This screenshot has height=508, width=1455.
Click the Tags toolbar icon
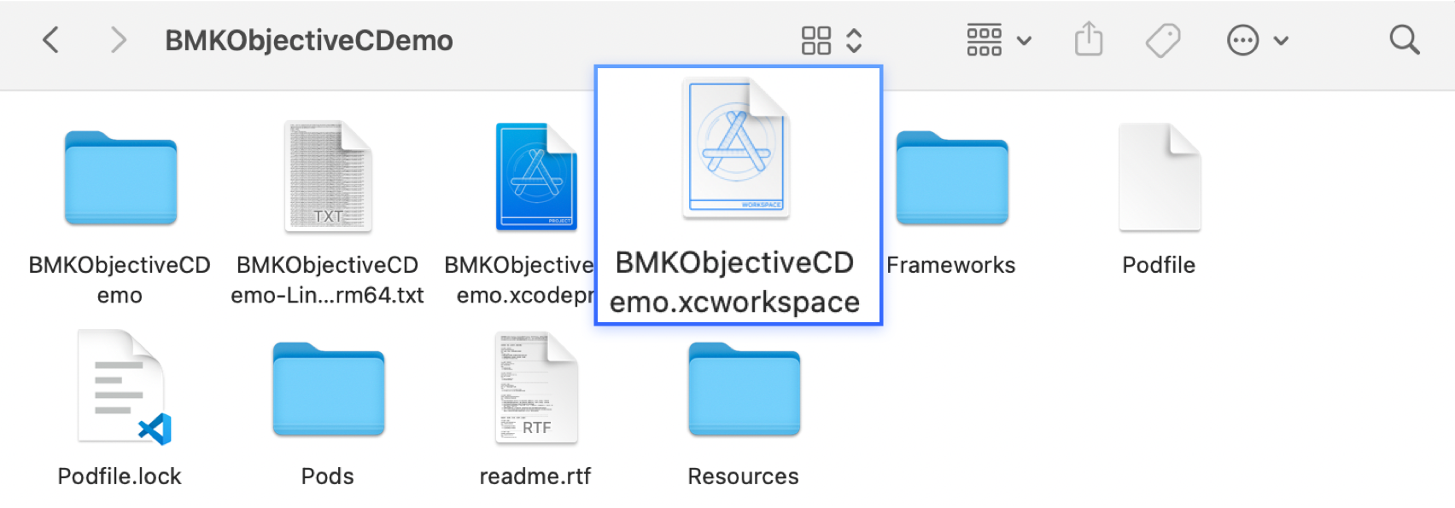click(x=1162, y=40)
